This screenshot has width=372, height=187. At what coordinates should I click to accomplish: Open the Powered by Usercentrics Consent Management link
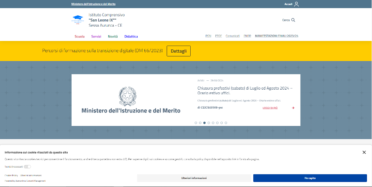(x=25, y=181)
